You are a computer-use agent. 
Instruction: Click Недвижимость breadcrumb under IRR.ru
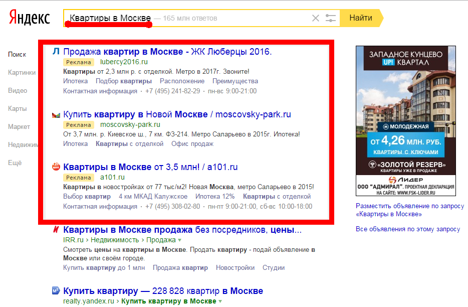click(115, 240)
